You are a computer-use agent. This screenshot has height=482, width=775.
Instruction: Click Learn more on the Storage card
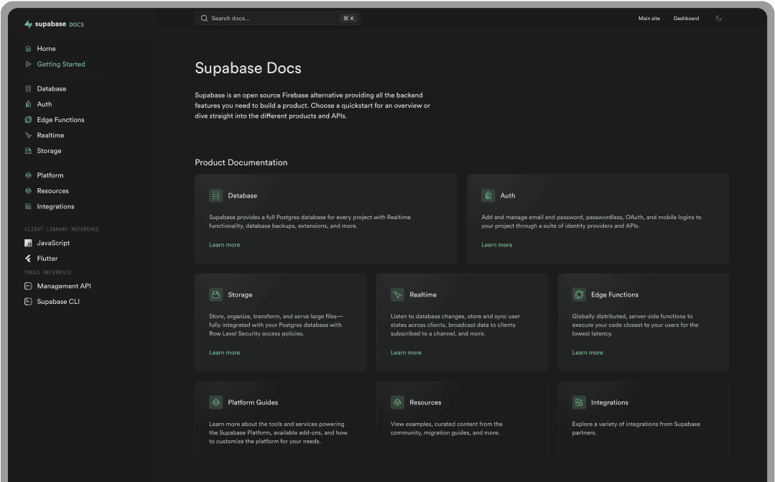point(224,353)
